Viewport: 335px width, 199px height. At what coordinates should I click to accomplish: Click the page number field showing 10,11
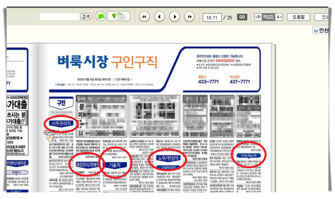(212, 17)
